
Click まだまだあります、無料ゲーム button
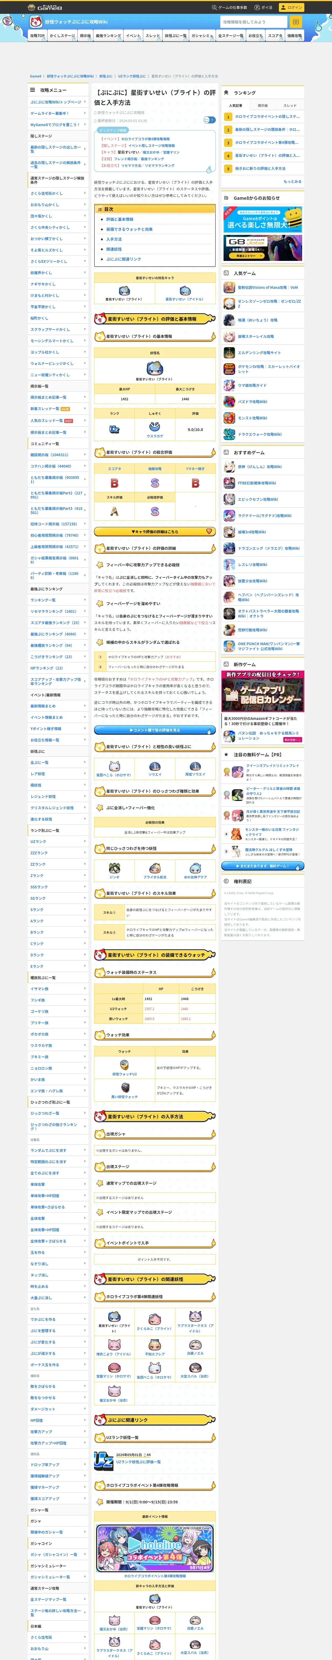263,866
